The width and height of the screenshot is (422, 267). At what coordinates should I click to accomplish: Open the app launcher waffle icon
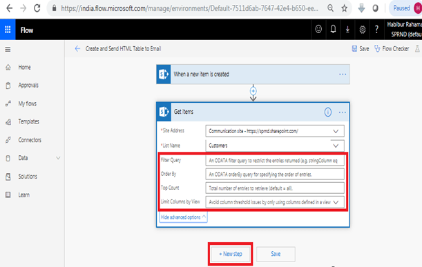click(x=8, y=30)
